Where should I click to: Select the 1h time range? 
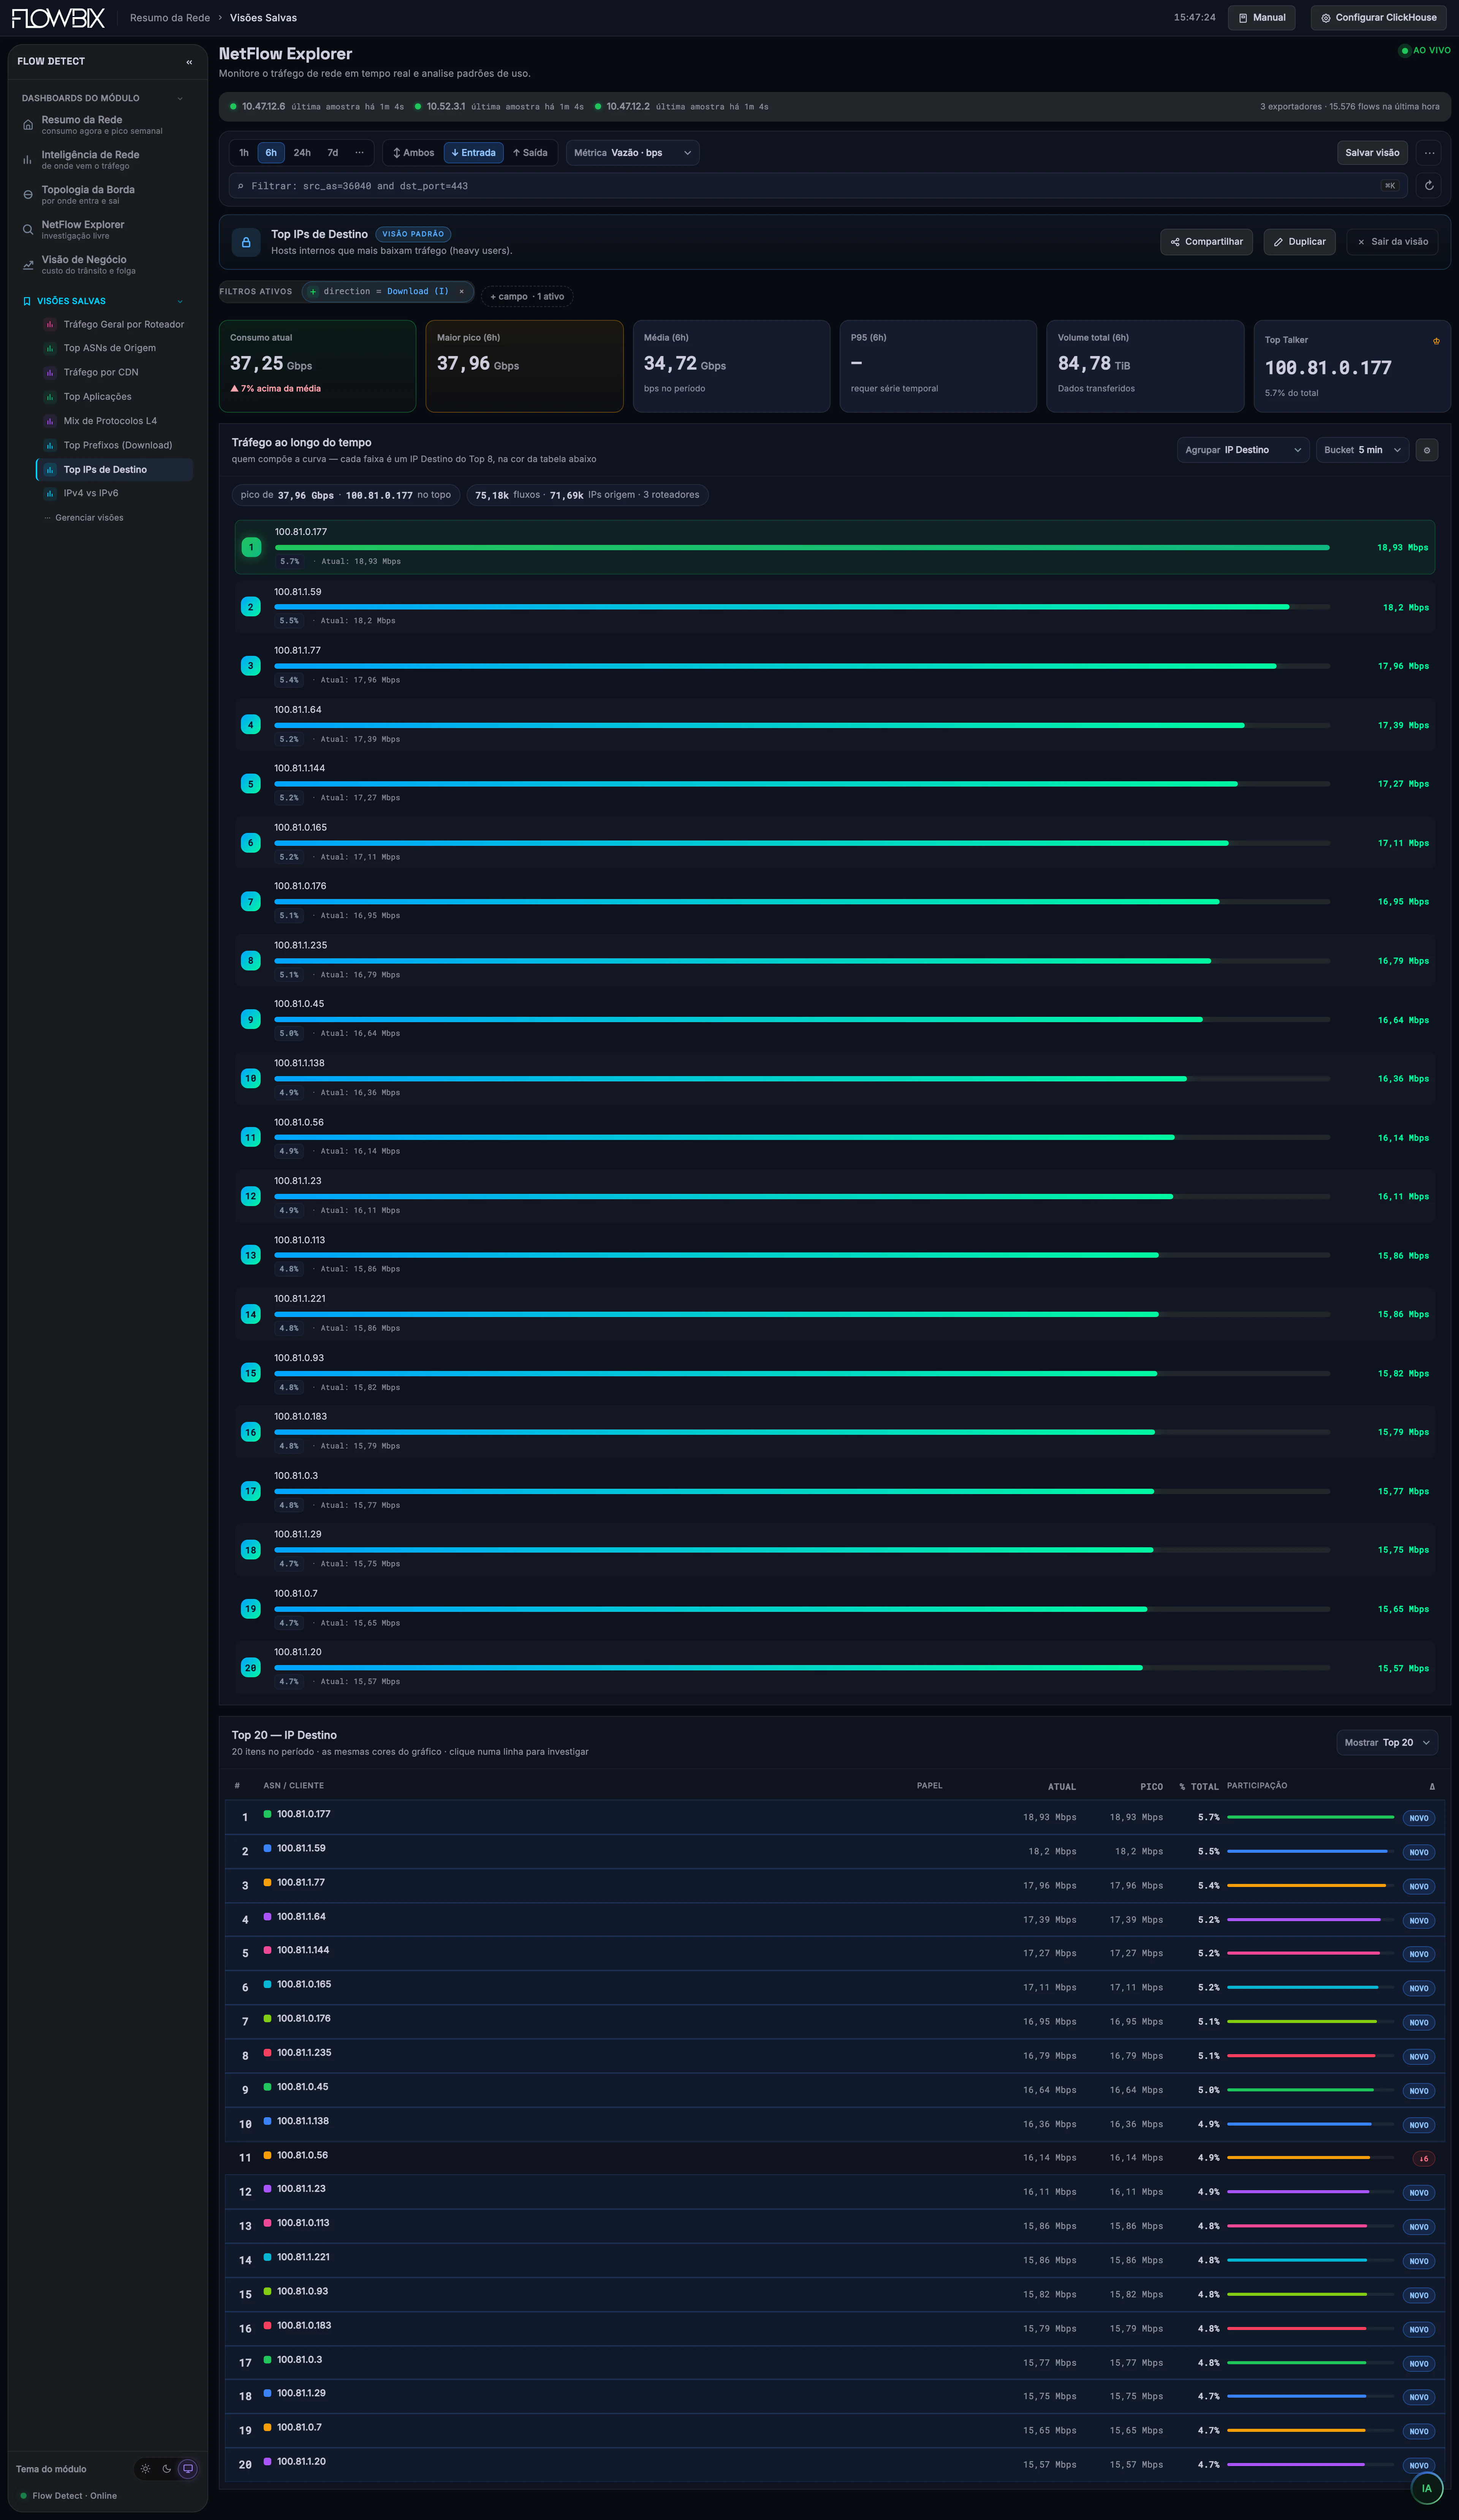point(244,153)
